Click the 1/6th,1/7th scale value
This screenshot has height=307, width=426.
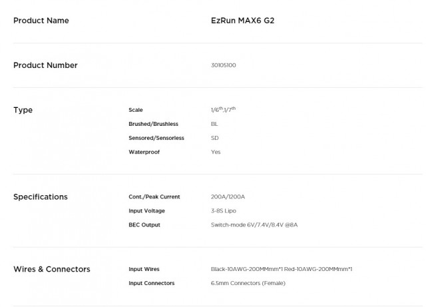click(x=223, y=110)
